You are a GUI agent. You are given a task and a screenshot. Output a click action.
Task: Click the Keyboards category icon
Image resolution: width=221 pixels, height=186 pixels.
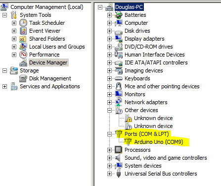click(x=119, y=78)
